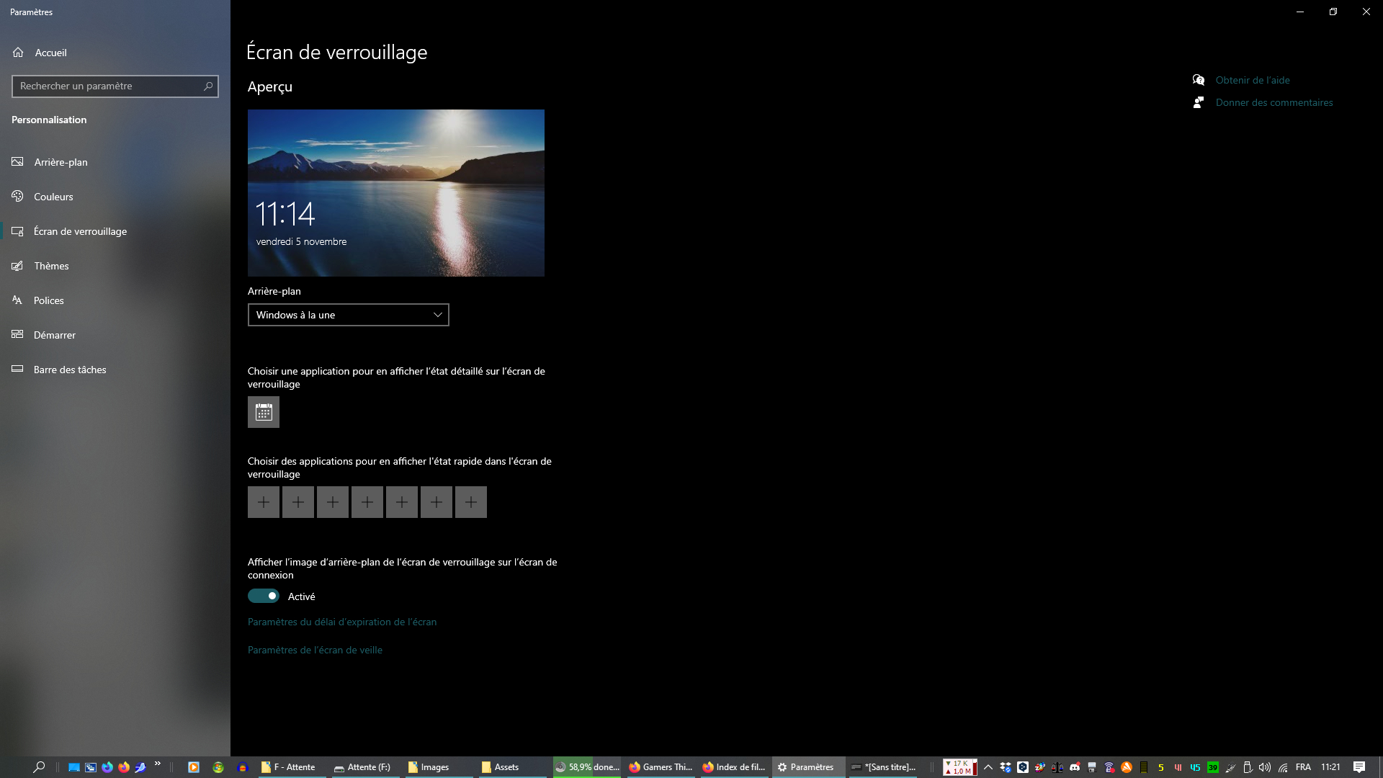Click the Avast orange tray icon
The image size is (1383, 778).
(1127, 767)
